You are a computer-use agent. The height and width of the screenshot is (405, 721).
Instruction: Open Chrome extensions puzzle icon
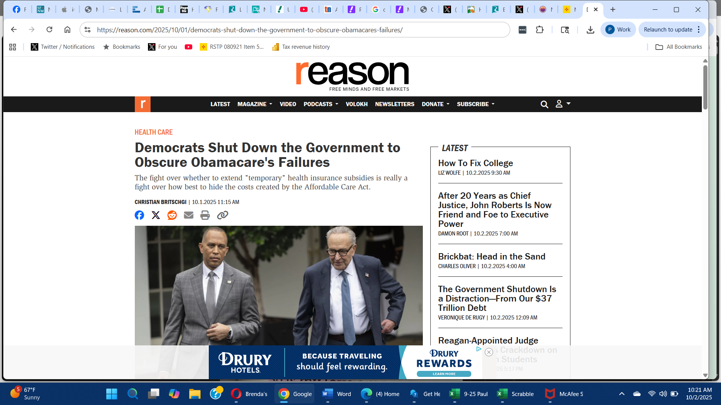click(x=540, y=30)
